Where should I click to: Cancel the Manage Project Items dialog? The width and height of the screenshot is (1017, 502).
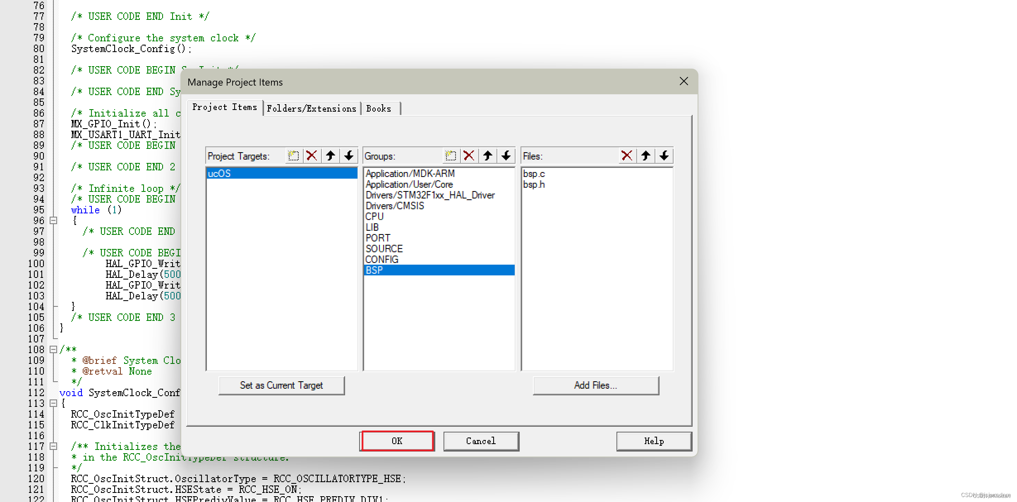coord(481,441)
